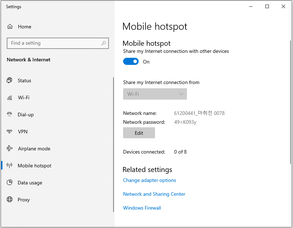Click the Wi-Fi signal icon
This screenshot has height=228, width=293.
tap(10, 98)
